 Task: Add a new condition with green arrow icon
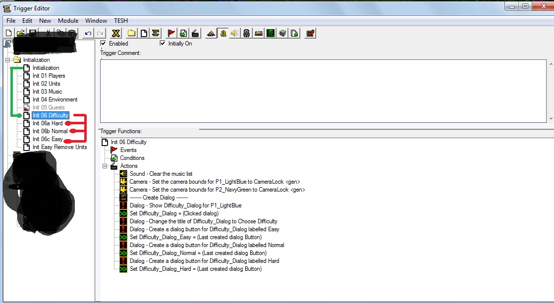click(183, 33)
